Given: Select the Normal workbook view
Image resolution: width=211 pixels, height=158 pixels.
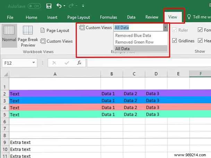Looking at the screenshot, I should (x=9, y=36).
